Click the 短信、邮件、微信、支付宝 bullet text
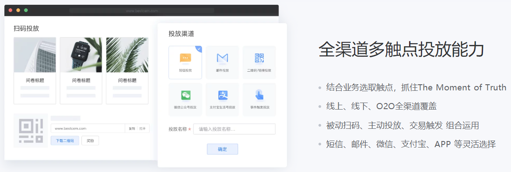Viewport: 511px width, 172px height. 411,144
